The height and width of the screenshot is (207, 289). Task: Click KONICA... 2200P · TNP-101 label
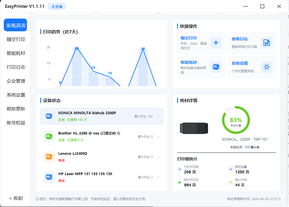[245, 139]
